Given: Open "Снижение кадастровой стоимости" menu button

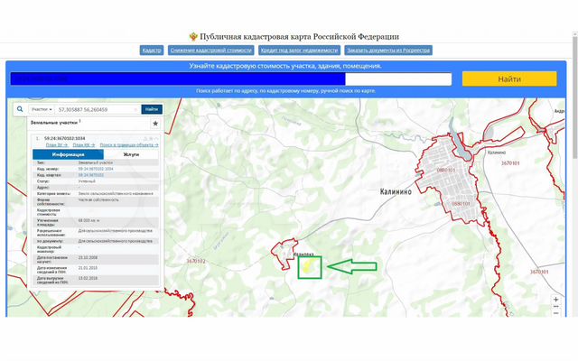Looking at the screenshot, I should click(210, 51).
